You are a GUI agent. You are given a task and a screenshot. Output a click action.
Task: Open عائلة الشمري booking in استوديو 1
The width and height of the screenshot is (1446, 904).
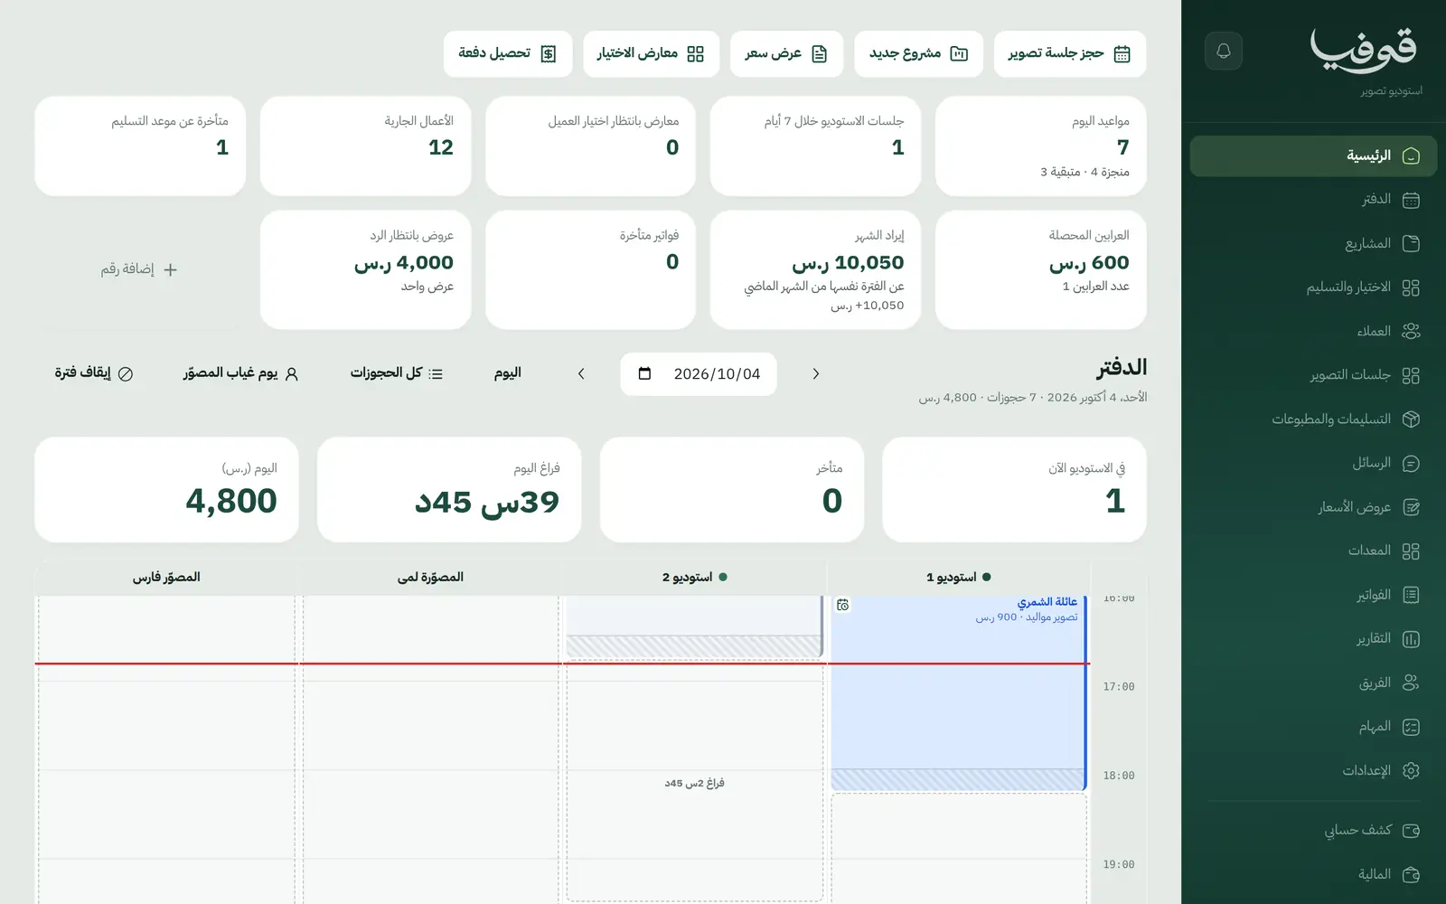click(958, 692)
